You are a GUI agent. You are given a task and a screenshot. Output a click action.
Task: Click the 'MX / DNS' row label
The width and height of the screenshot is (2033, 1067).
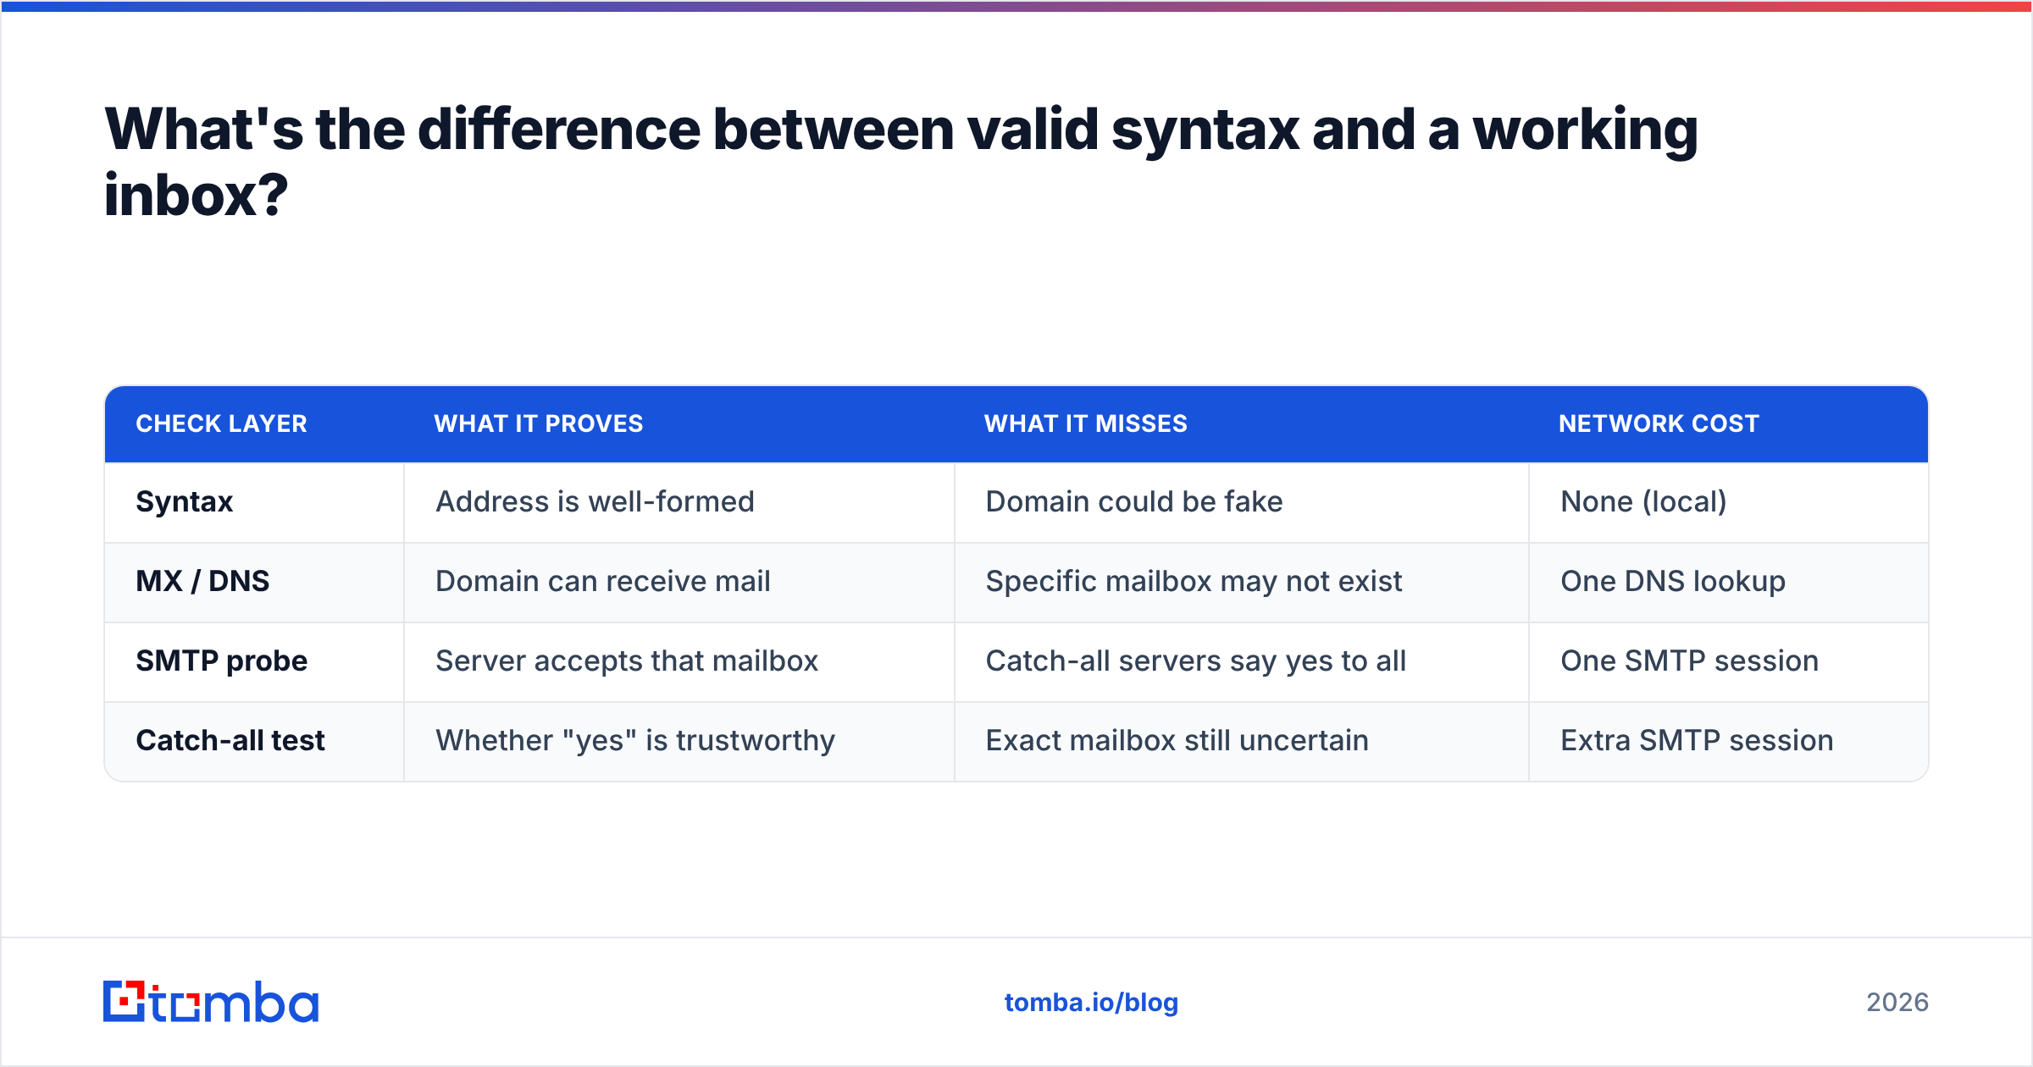pos(202,581)
